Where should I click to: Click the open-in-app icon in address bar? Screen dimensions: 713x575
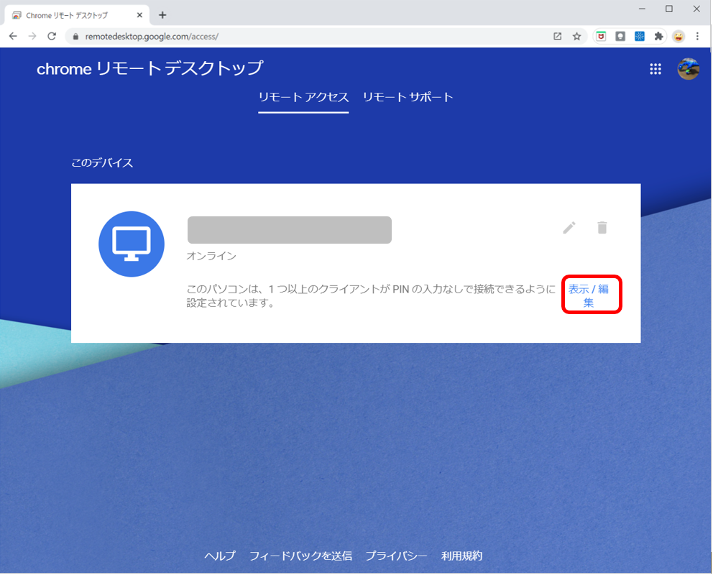click(x=558, y=37)
